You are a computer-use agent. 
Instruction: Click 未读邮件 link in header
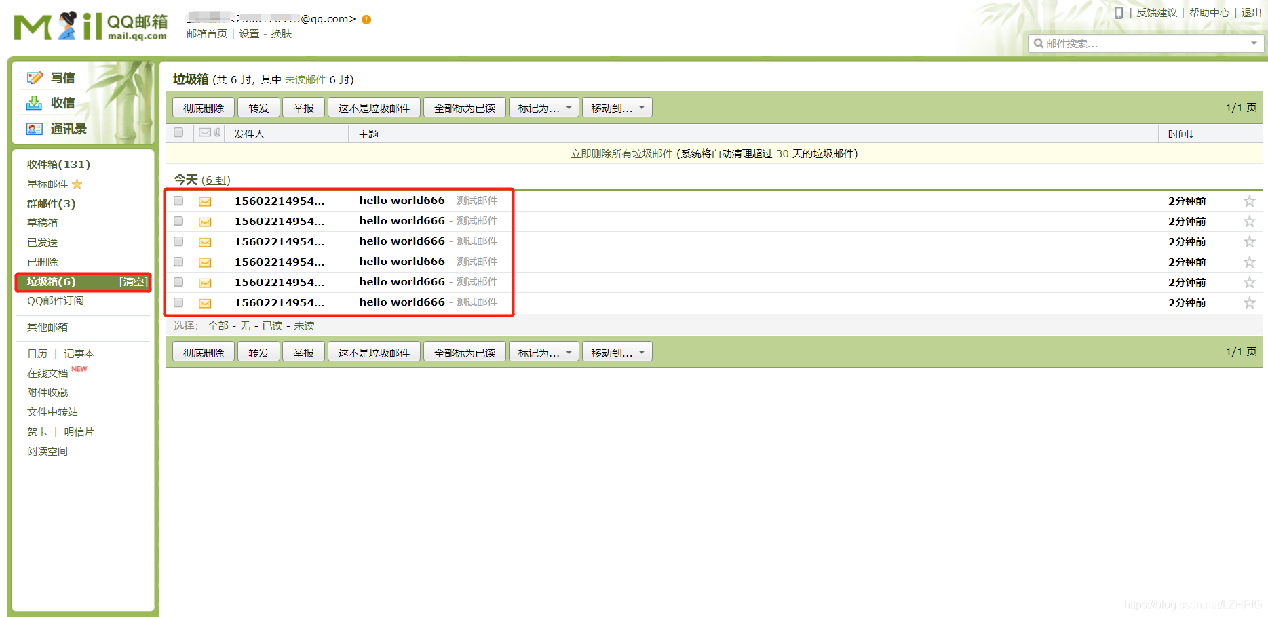(x=305, y=80)
